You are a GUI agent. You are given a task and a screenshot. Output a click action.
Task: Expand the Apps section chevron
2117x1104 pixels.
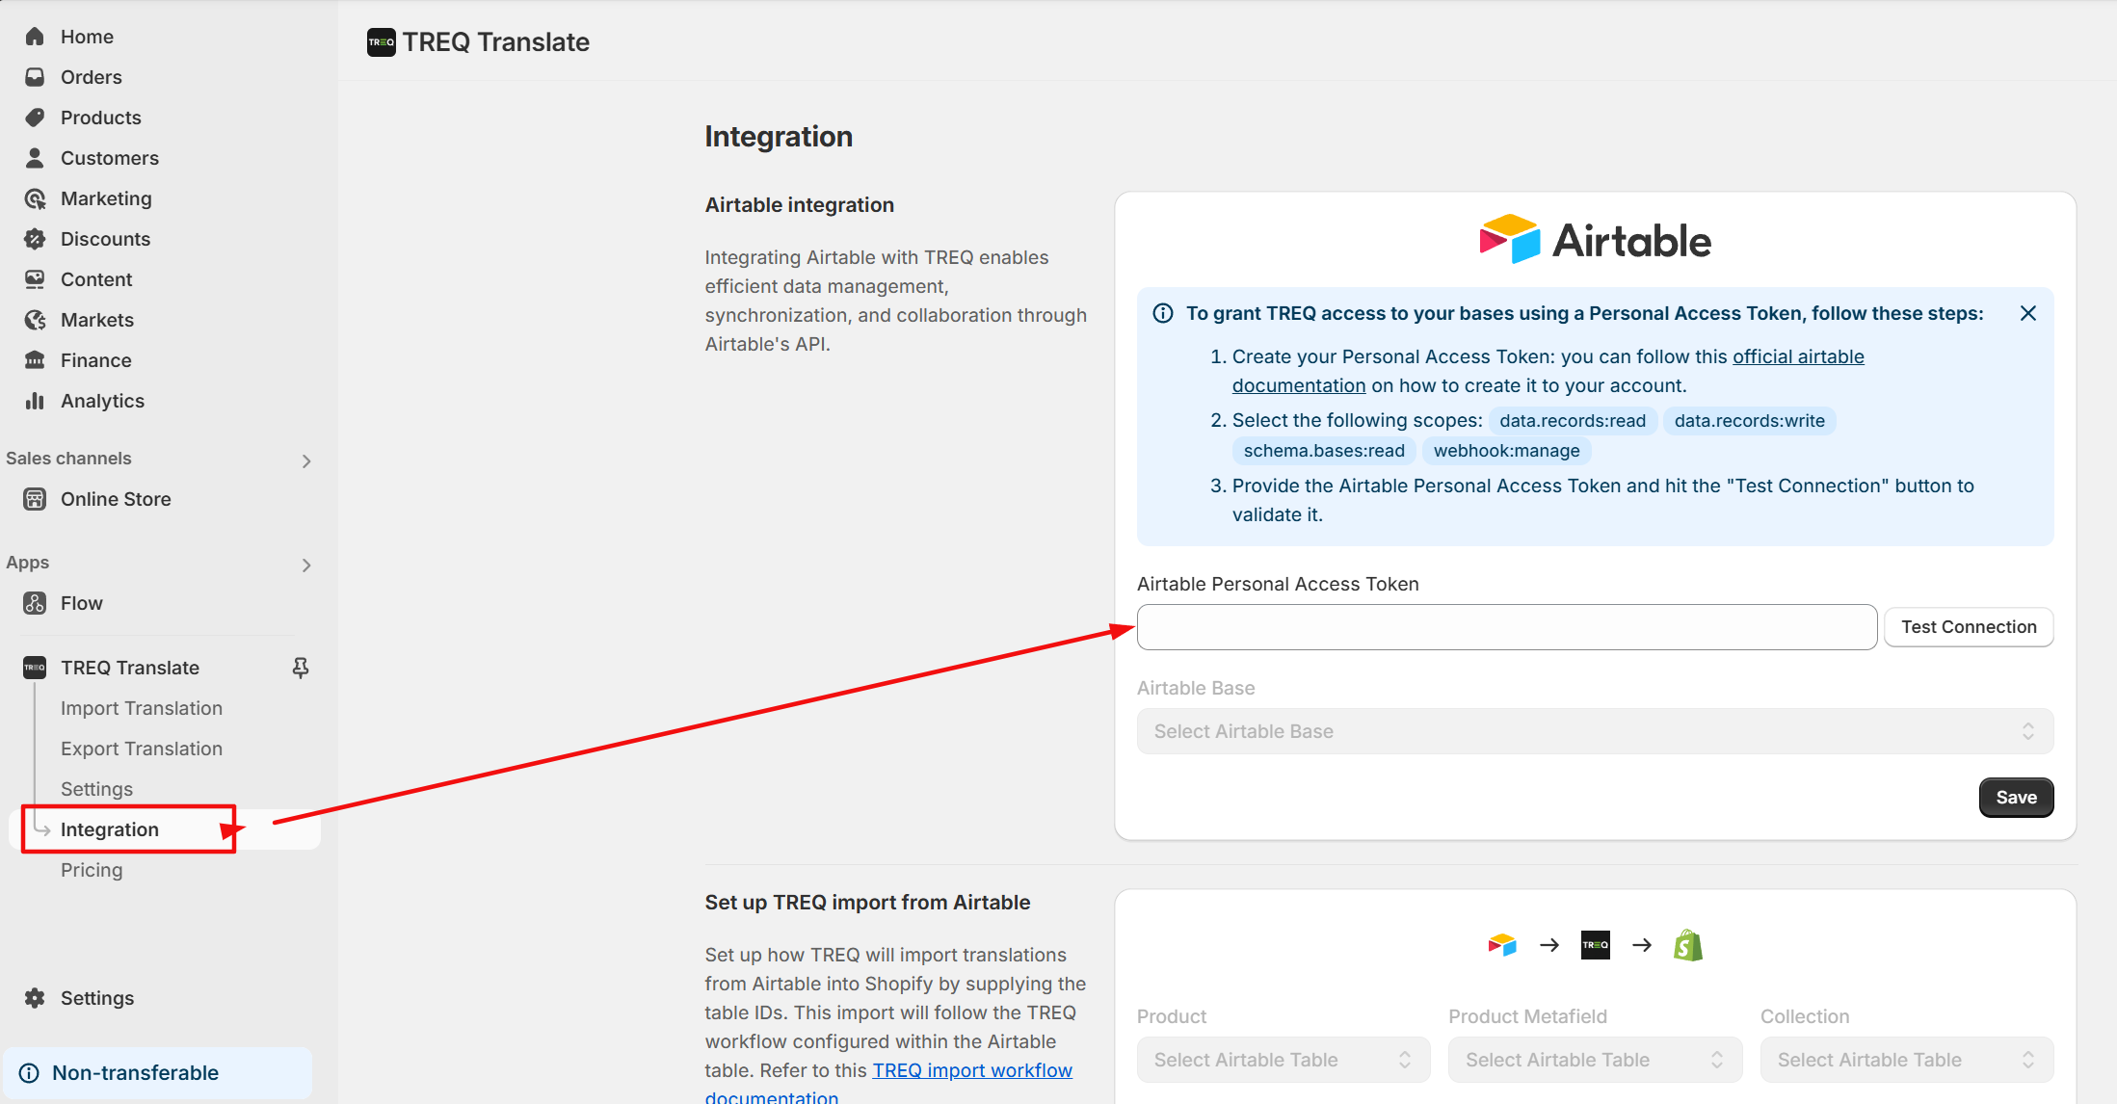pyautogui.click(x=306, y=565)
